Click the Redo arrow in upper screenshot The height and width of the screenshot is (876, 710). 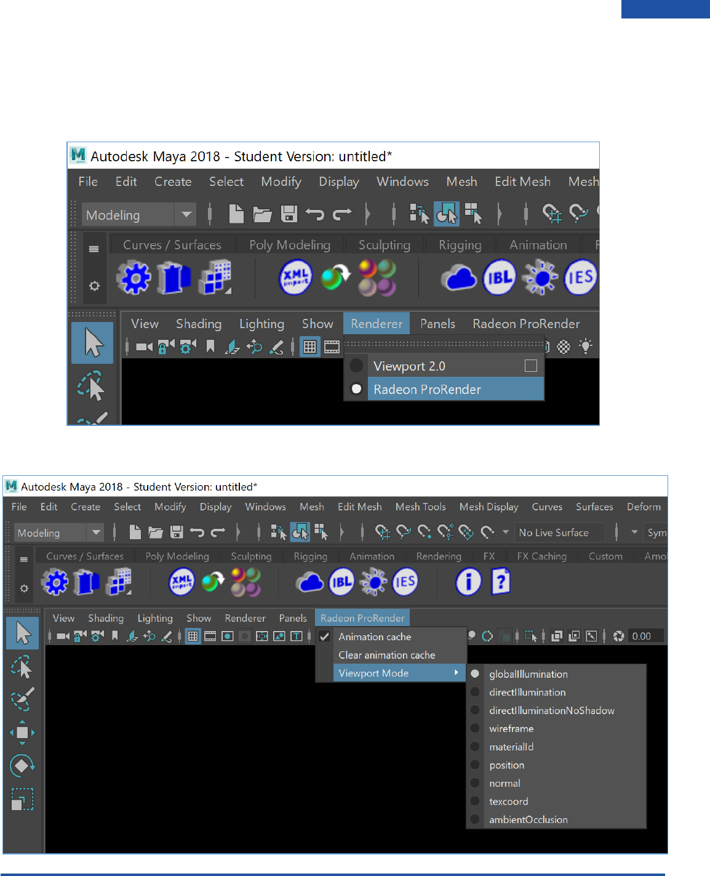click(342, 214)
